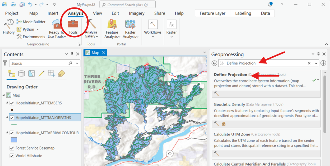Toggle Hopeinitialrun_MTTEMBERS layer visibility

tap(12, 103)
